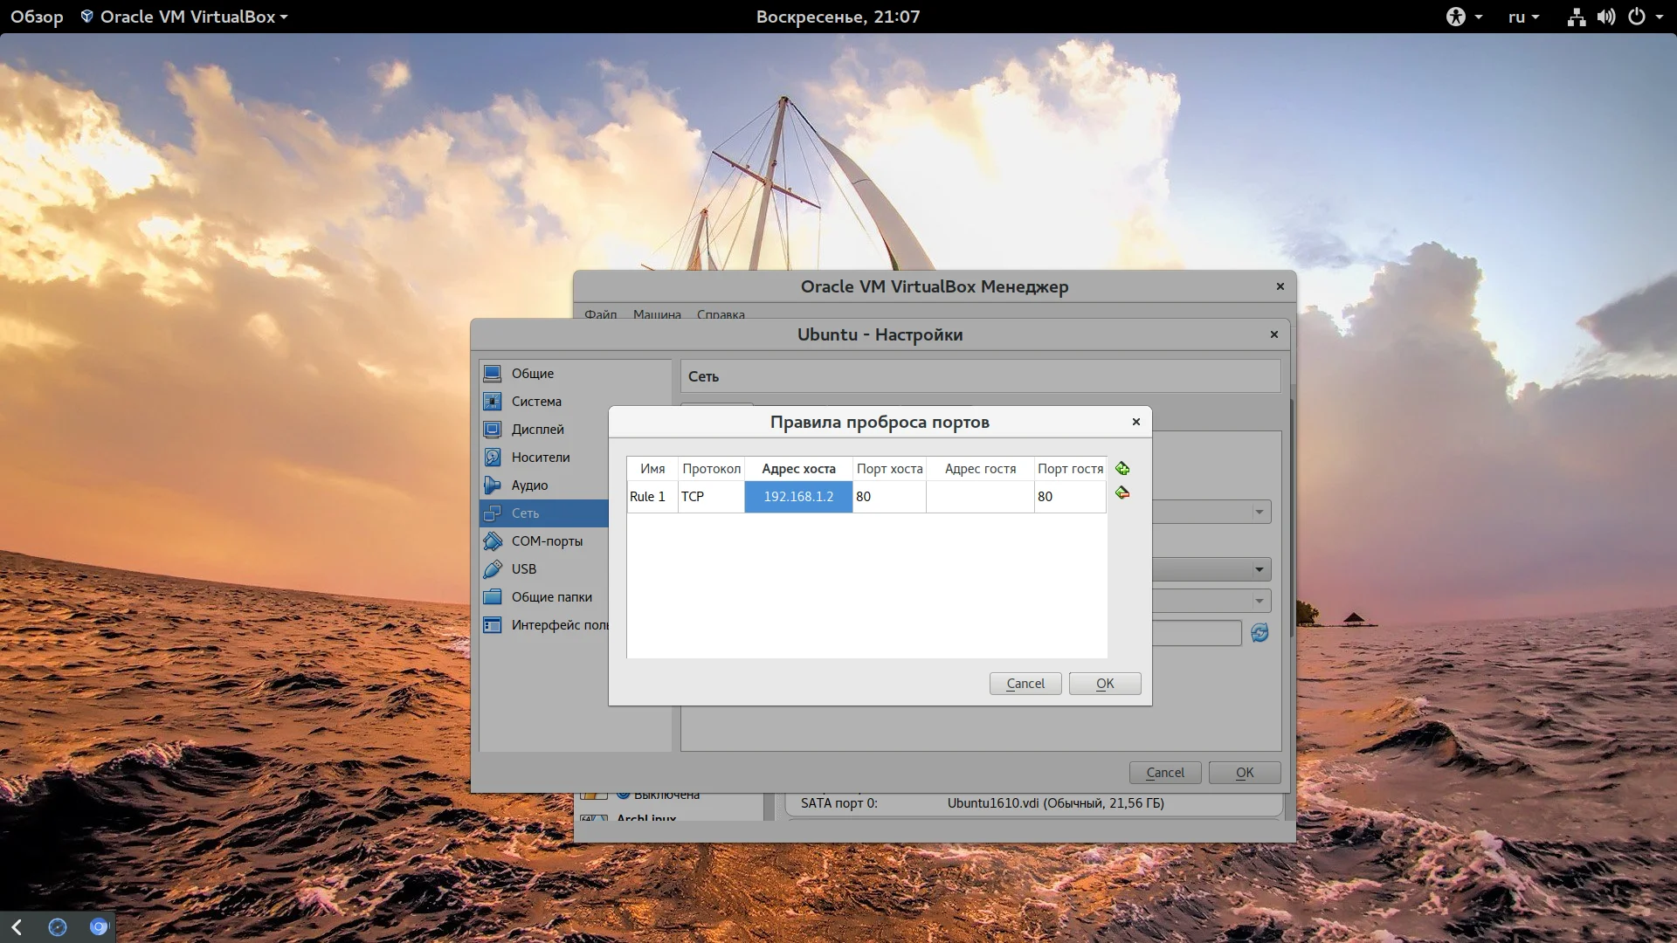Cancel the port forwarding rules dialog
Image resolution: width=1677 pixels, height=943 pixels.
pyautogui.click(x=1025, y=684)
